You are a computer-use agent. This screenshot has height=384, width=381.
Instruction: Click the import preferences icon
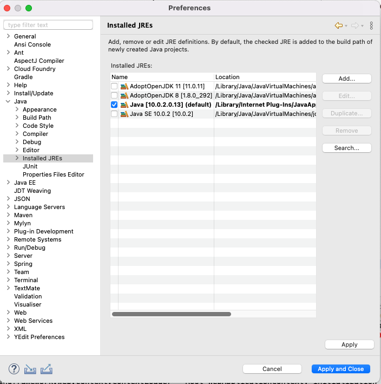coord(30,369)
